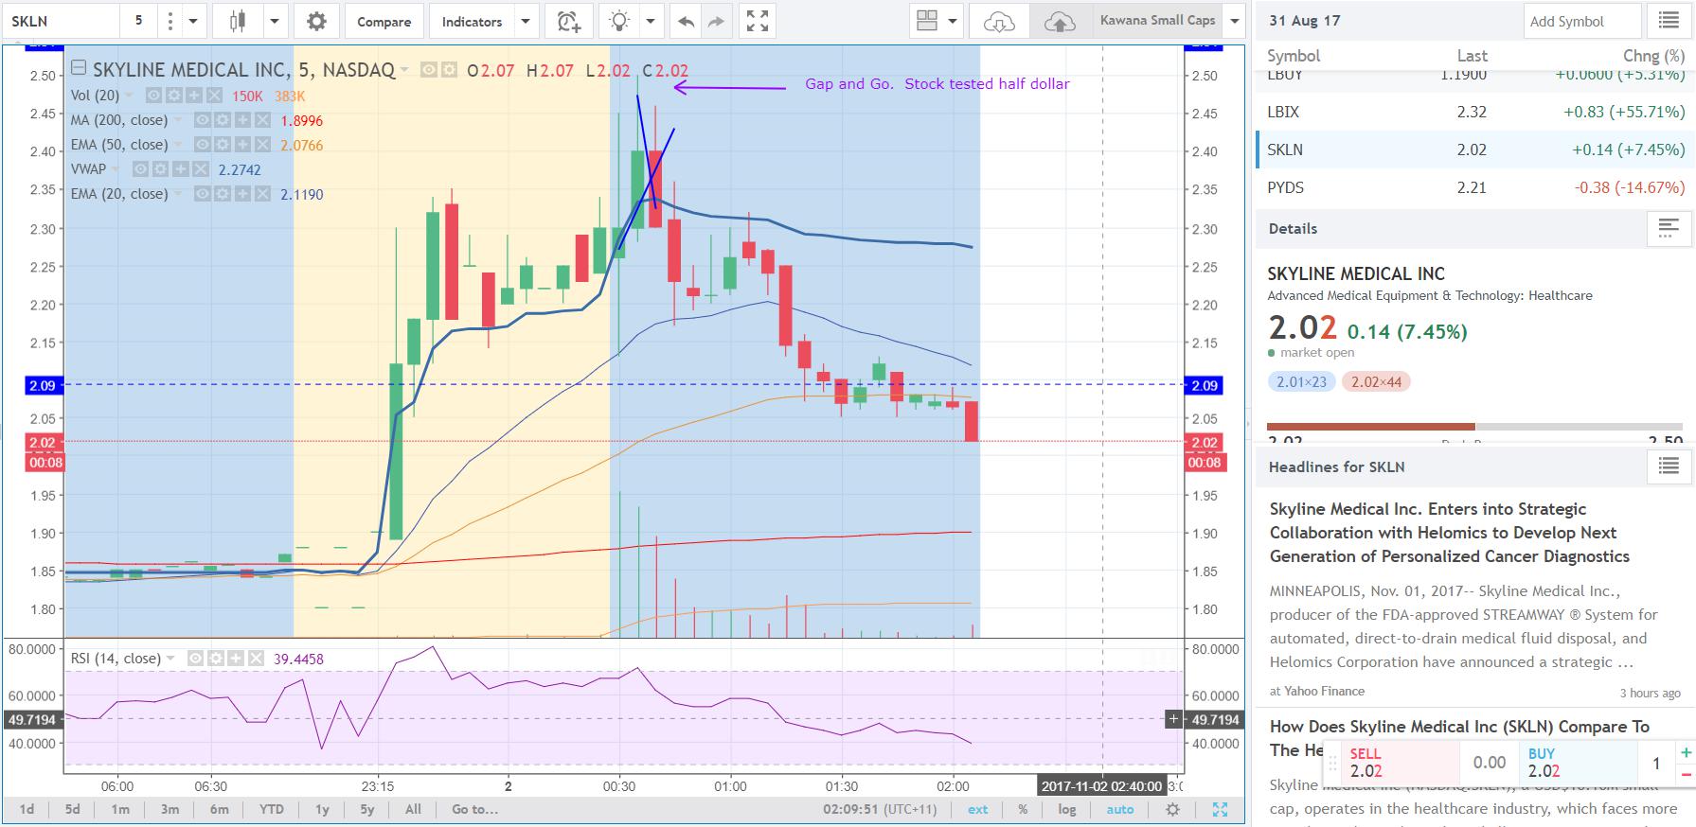Open the Skyline Medical Helomics collaboration headline
The height and width of the screenshot is (827, 1696).
(x=1449, y=533)
